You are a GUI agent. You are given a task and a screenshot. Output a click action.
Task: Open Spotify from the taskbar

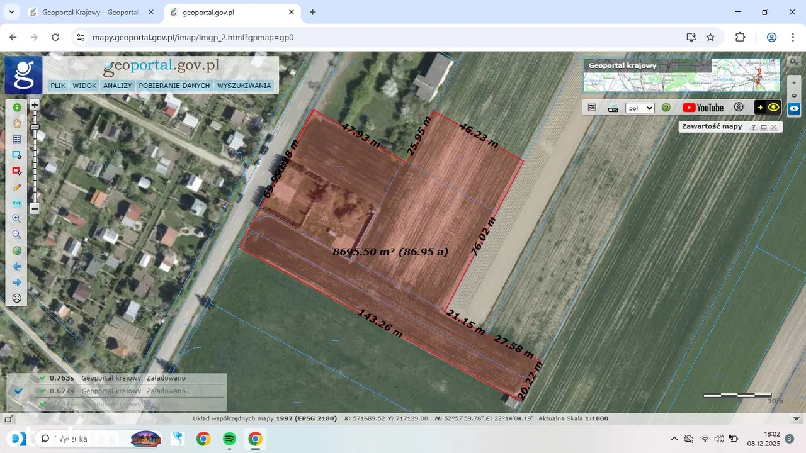(x=229, y=439)
